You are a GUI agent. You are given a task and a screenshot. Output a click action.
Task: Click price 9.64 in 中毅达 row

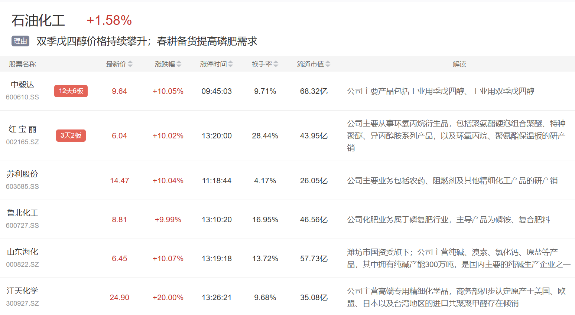pos(120,91)
